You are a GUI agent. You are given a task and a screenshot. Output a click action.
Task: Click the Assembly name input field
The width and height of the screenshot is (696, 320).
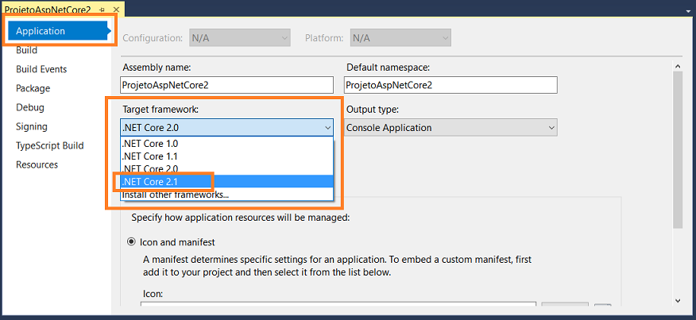coord(226,85)
